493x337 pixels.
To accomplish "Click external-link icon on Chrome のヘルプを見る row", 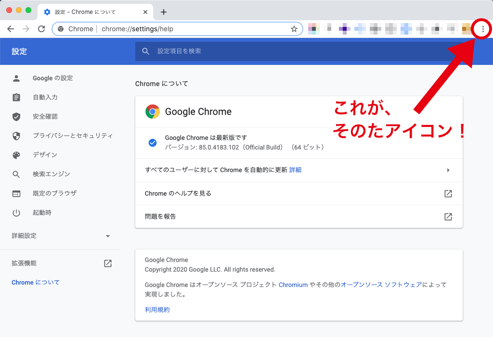I will pyautogui.click(x=448, y=193).
